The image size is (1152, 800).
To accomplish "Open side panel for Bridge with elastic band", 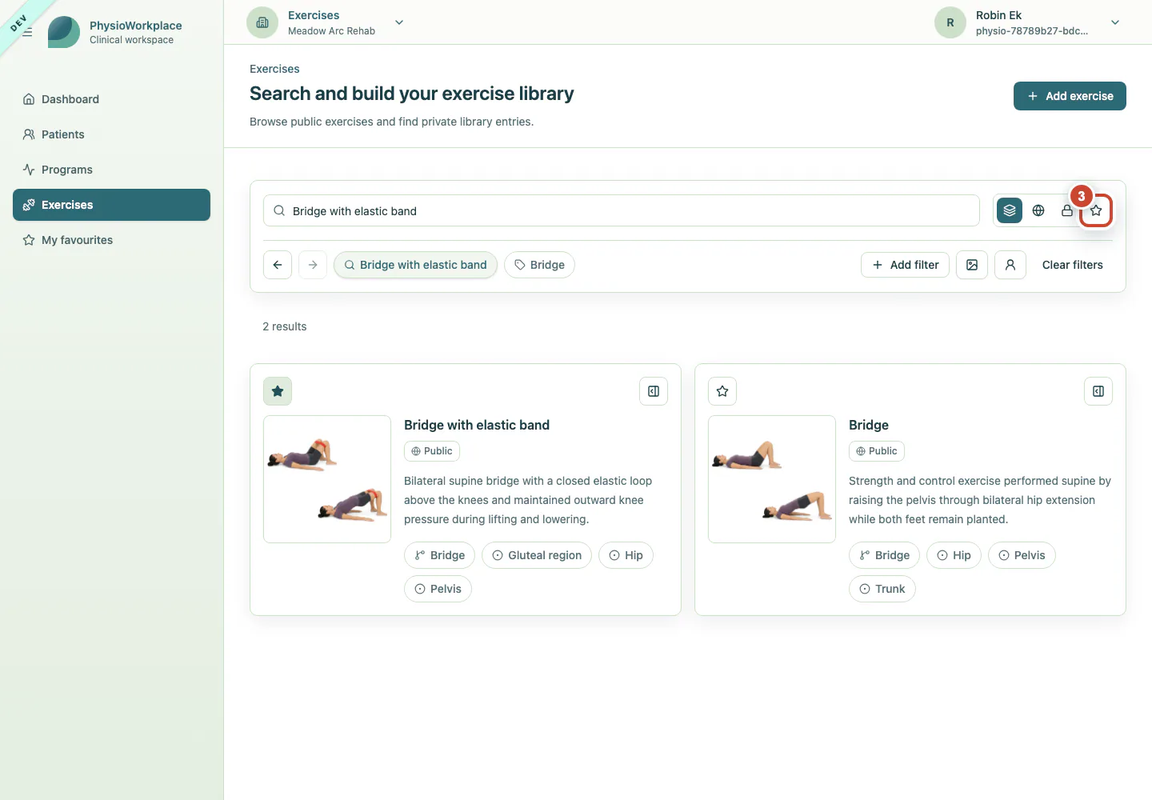I will 654,391.
